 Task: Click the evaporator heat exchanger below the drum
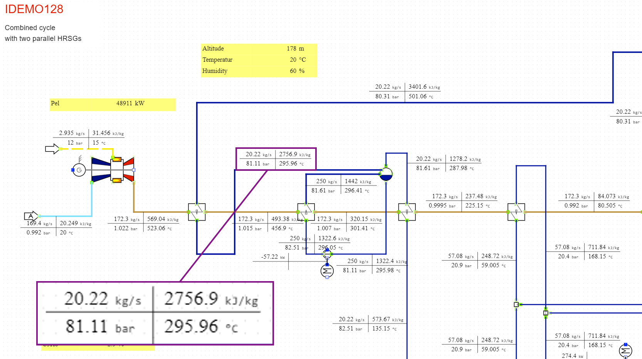click(x=306, y=212)
